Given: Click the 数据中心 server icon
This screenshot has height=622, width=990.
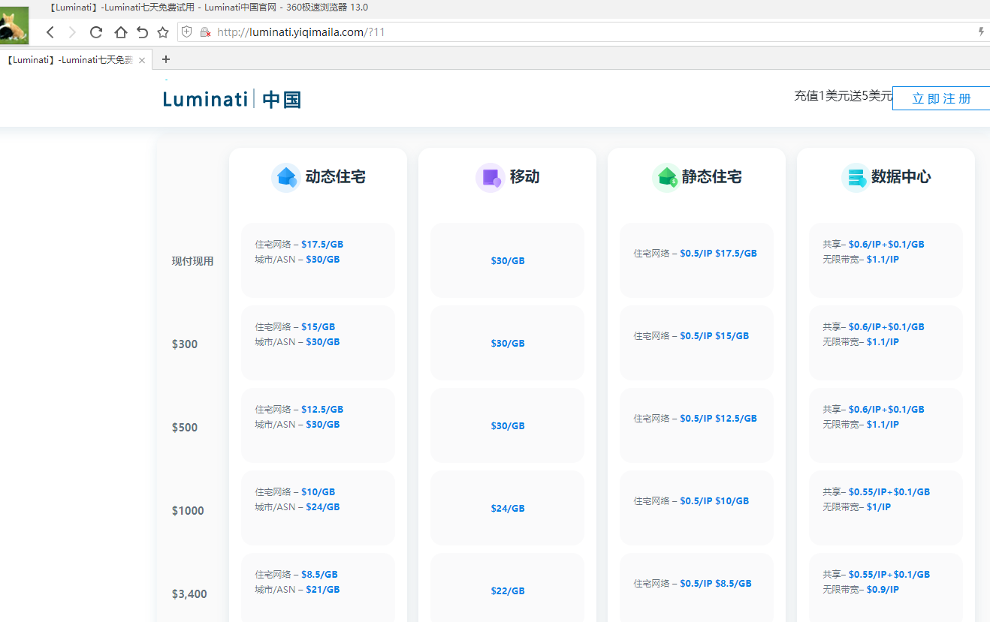Looking at the screenshot, I should (x=856, y=178).
